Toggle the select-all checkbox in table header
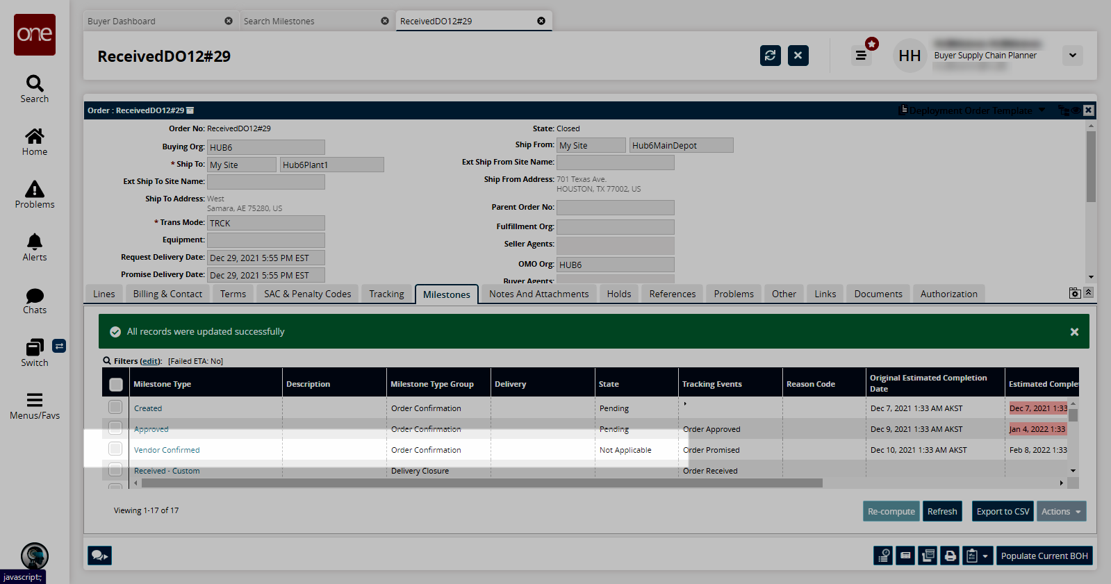 pos(116,384)
